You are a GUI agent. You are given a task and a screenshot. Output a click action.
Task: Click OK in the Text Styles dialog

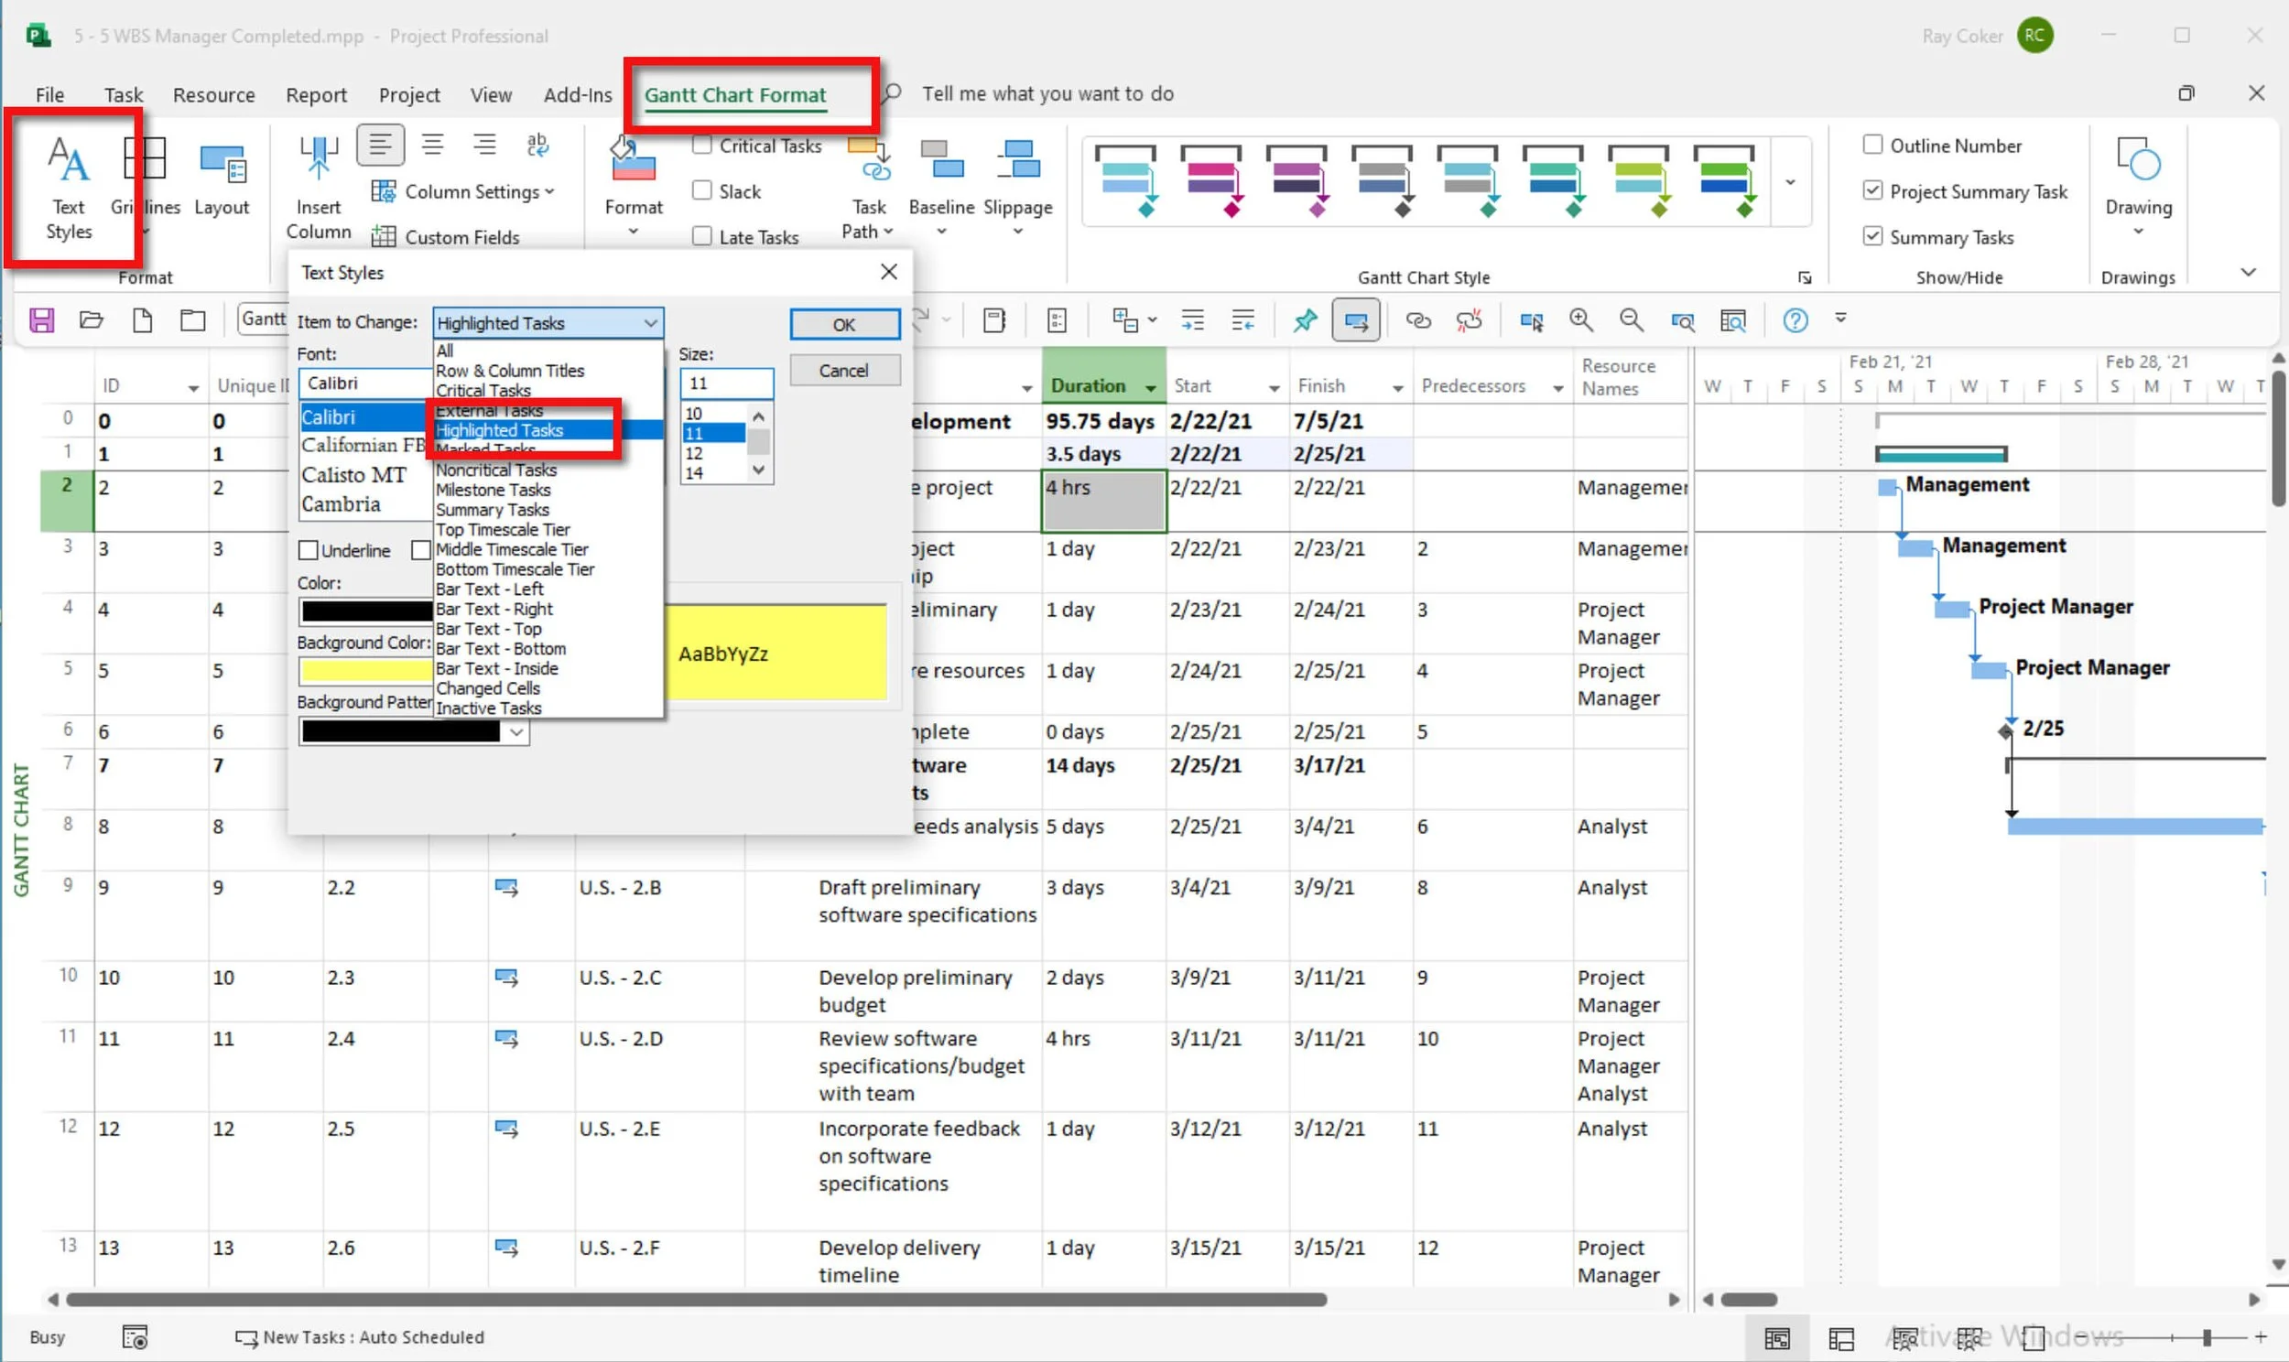click(844, 324)
